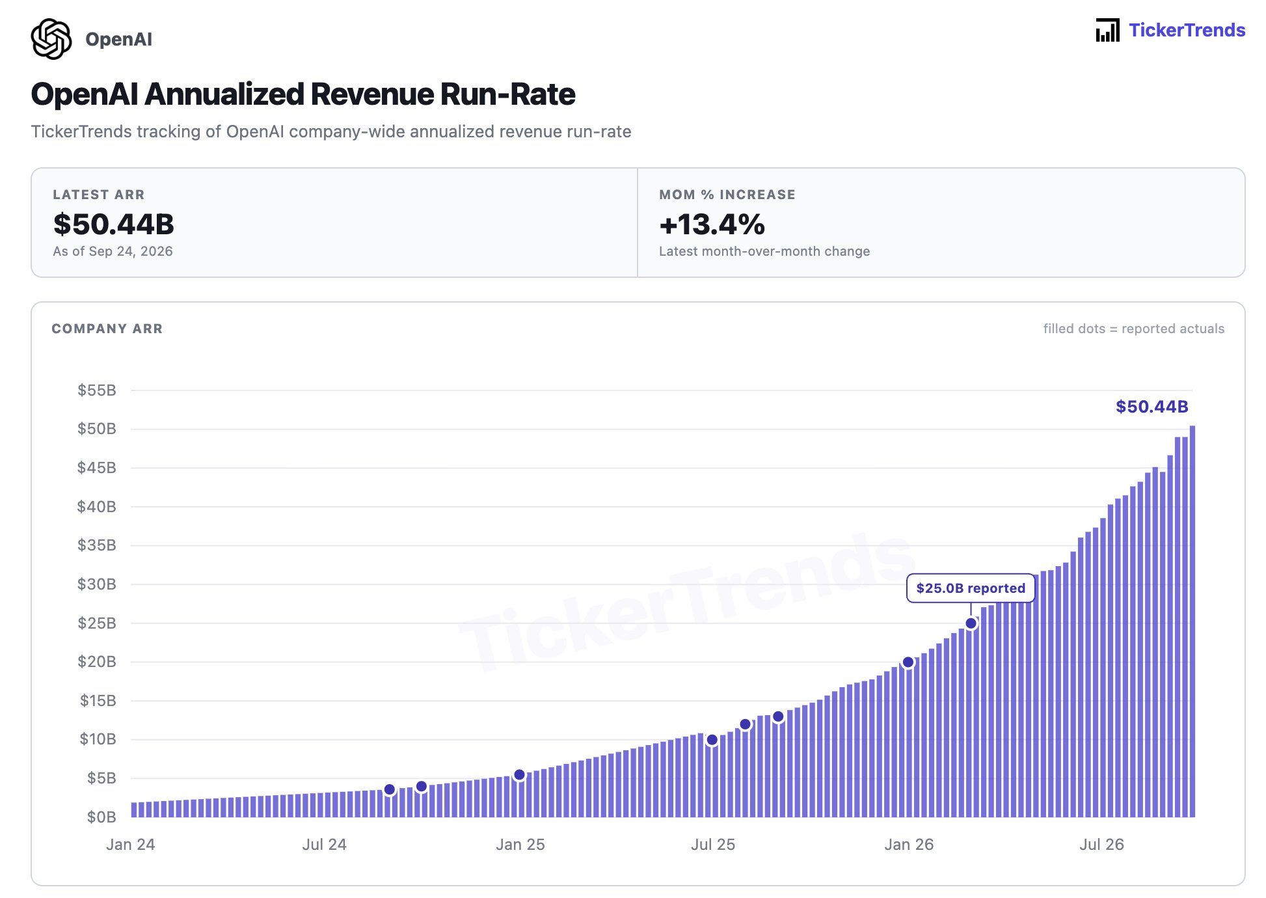Click the OpenAI knot logo icon
This screenshot has width=1266, height=898.
point(51,39)
